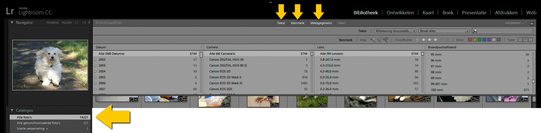Toggle the Tekst filter option

[281, 23]
